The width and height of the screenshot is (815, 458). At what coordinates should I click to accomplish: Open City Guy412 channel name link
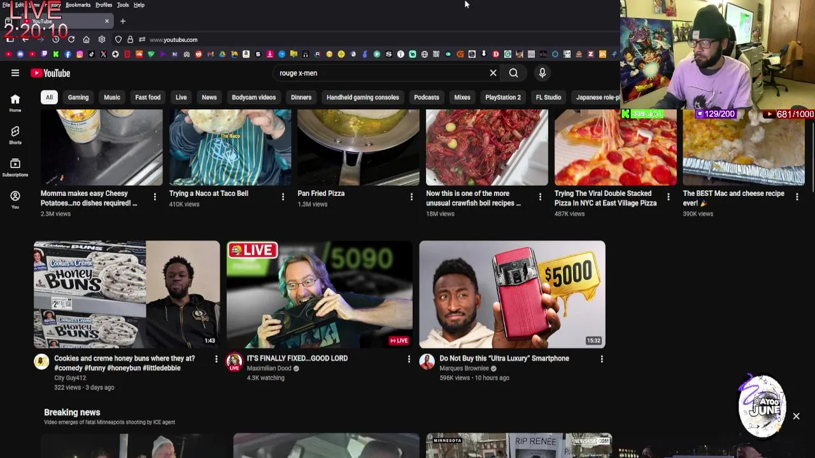(x=70, y=378)
